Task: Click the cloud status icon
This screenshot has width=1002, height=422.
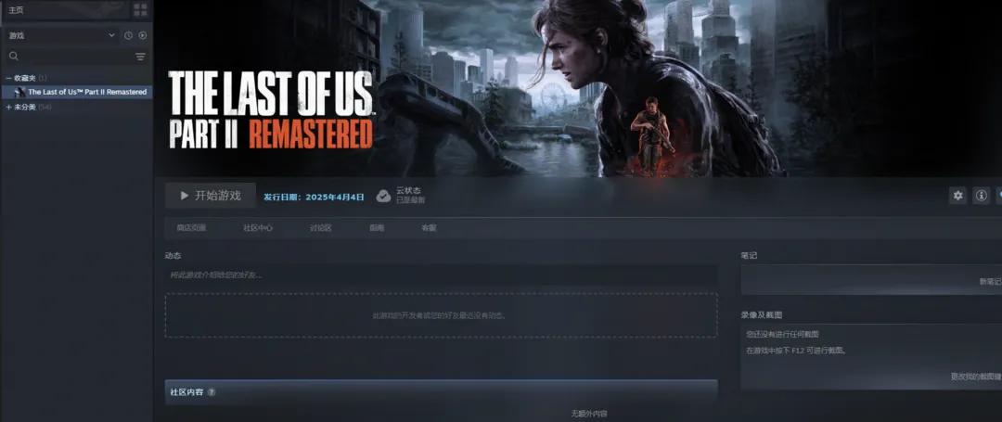Action: point(383,196)
